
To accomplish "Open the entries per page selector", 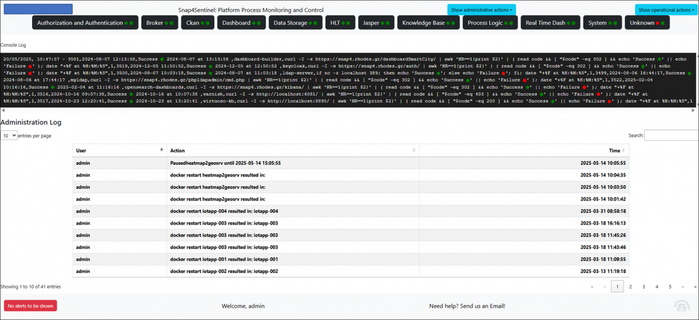I will (9, 135).
